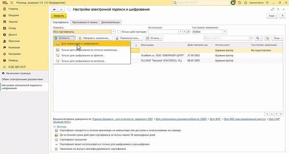This screenshot has width=289, height=154.
Task: Choose Только для шифрования из каталога
Action: point(92,61)
